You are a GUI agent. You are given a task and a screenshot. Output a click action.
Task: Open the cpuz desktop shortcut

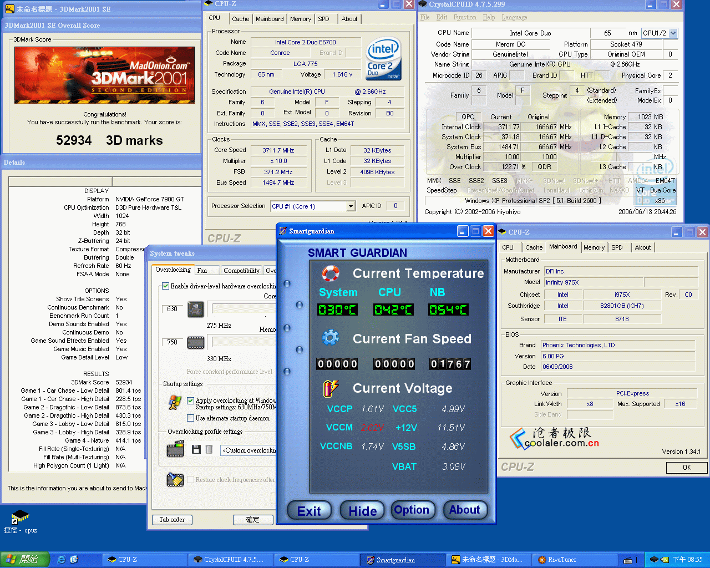coord(20,517)
